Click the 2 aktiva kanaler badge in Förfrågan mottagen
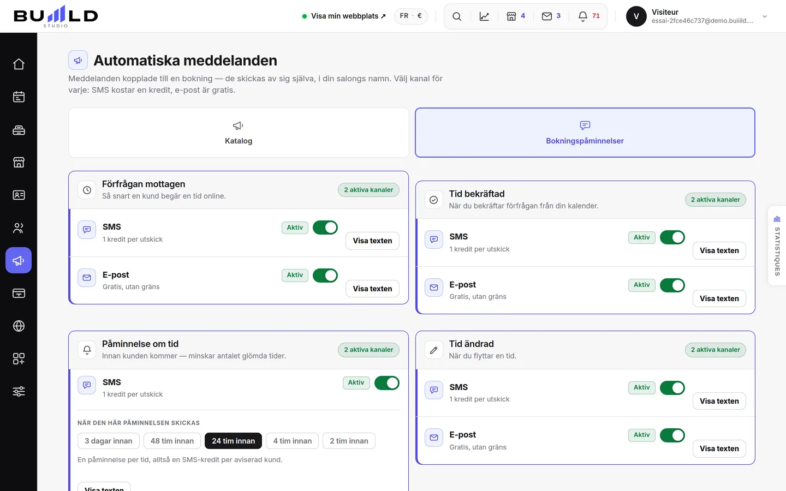 coord(368,190)
